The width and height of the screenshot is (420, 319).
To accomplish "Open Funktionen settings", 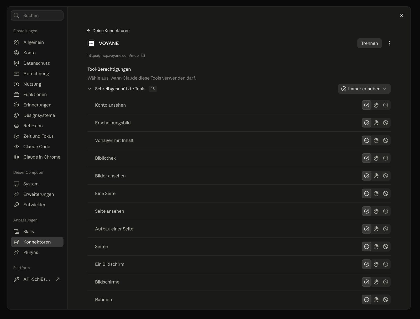I will point(37,95).
